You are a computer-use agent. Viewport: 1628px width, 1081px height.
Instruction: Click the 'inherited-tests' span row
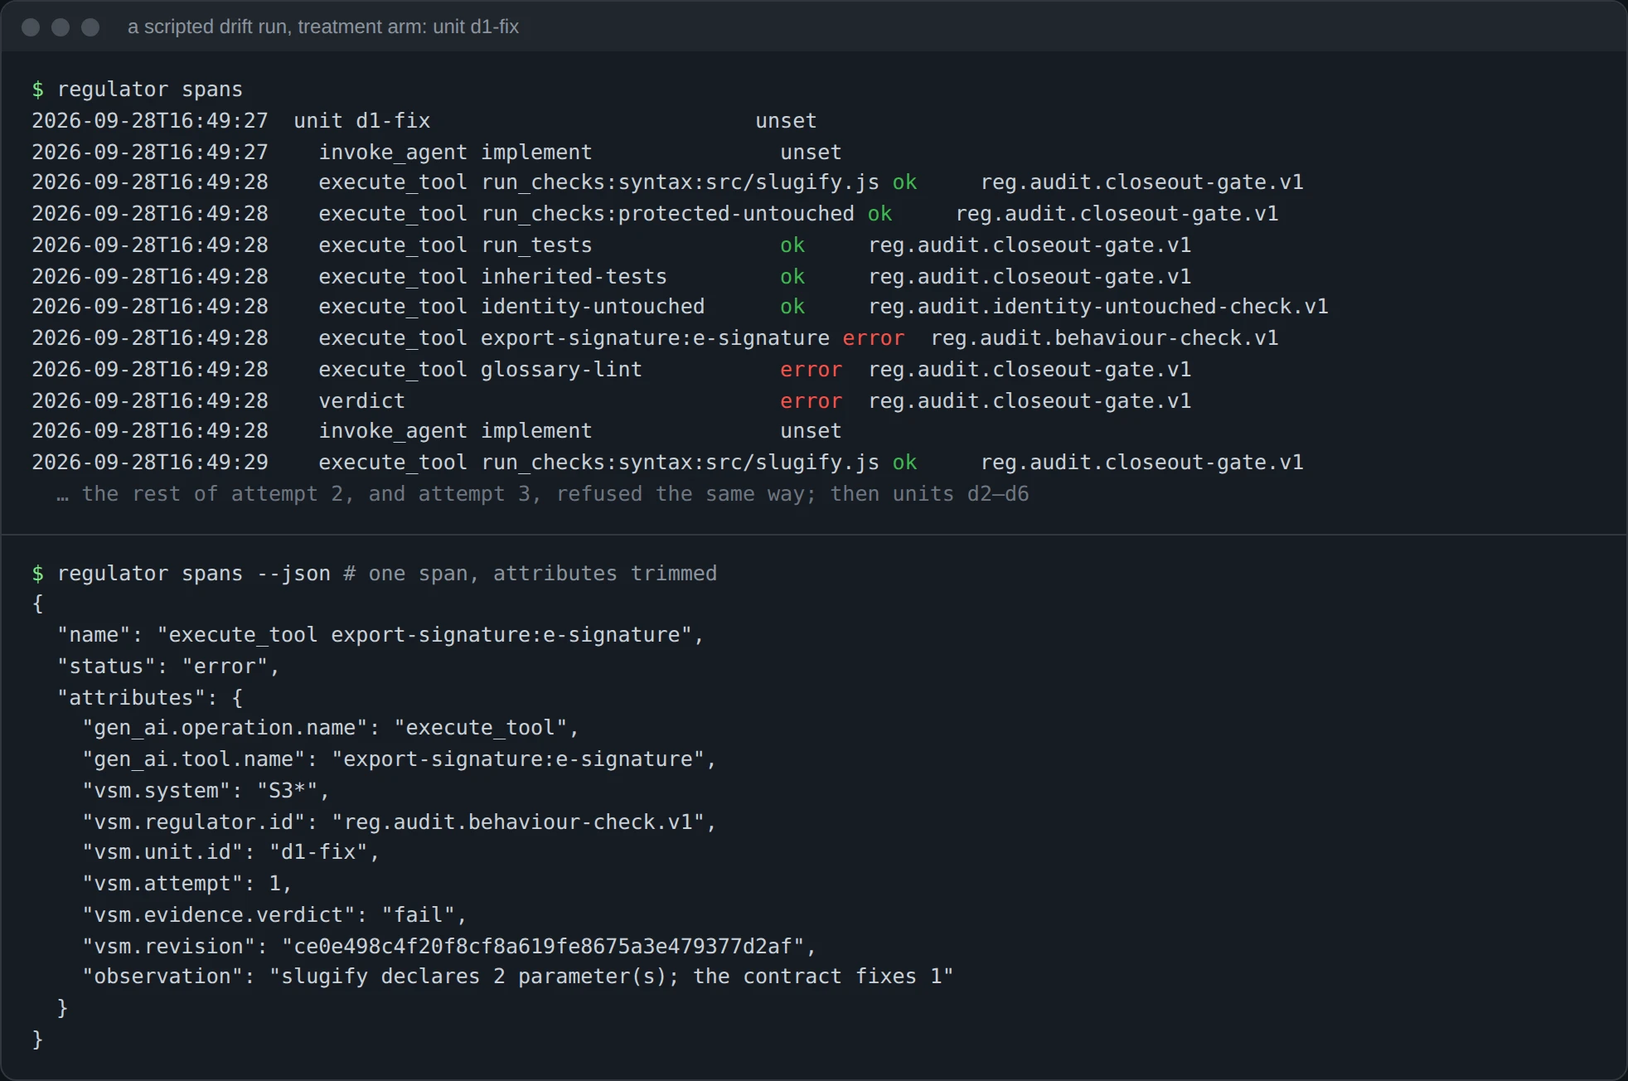tap(612, 277)
